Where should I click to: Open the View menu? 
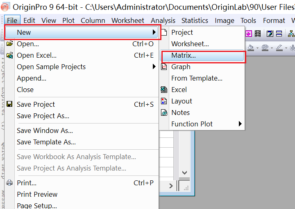point(49,20)
